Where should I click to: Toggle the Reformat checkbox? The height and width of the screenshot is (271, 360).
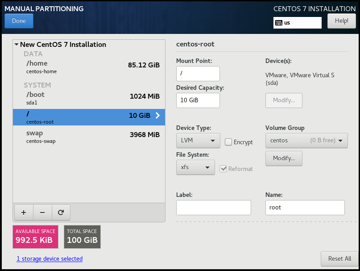click(x=223, y=169)
